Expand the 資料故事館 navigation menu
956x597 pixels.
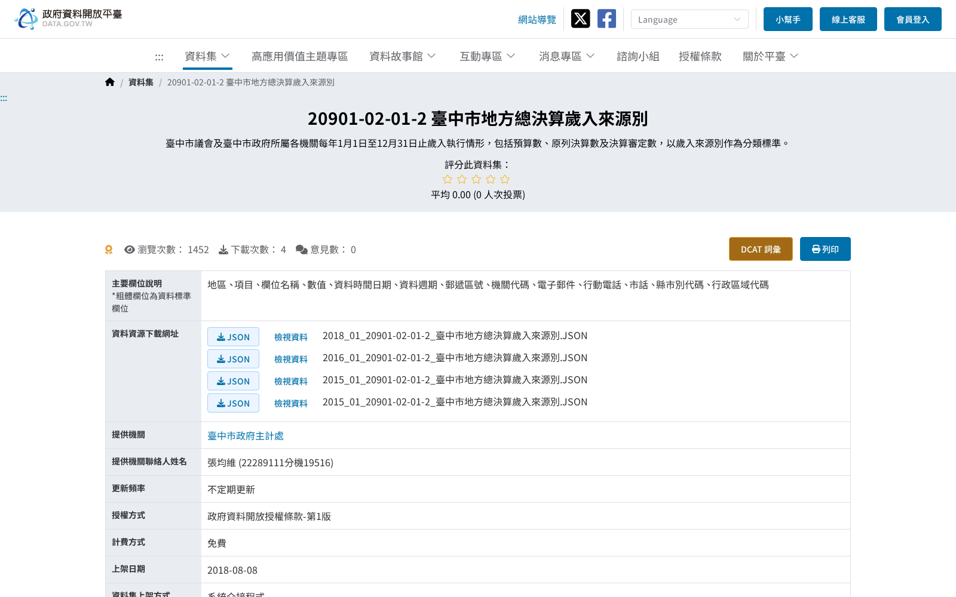(x=403, y=56)
